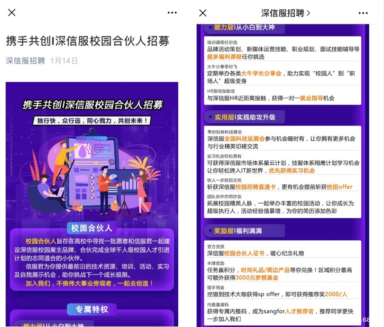384x327 pixels.
Task: Tap the banner slogan 独行快，众行远
Action: [92, 120]
